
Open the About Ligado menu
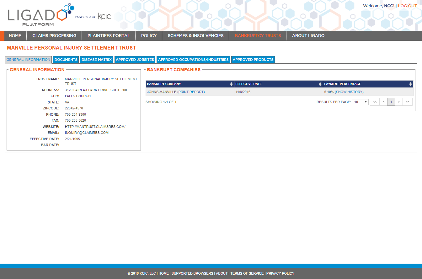[x=308, y=36]
